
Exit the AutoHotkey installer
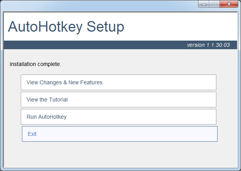click(120, 134)
